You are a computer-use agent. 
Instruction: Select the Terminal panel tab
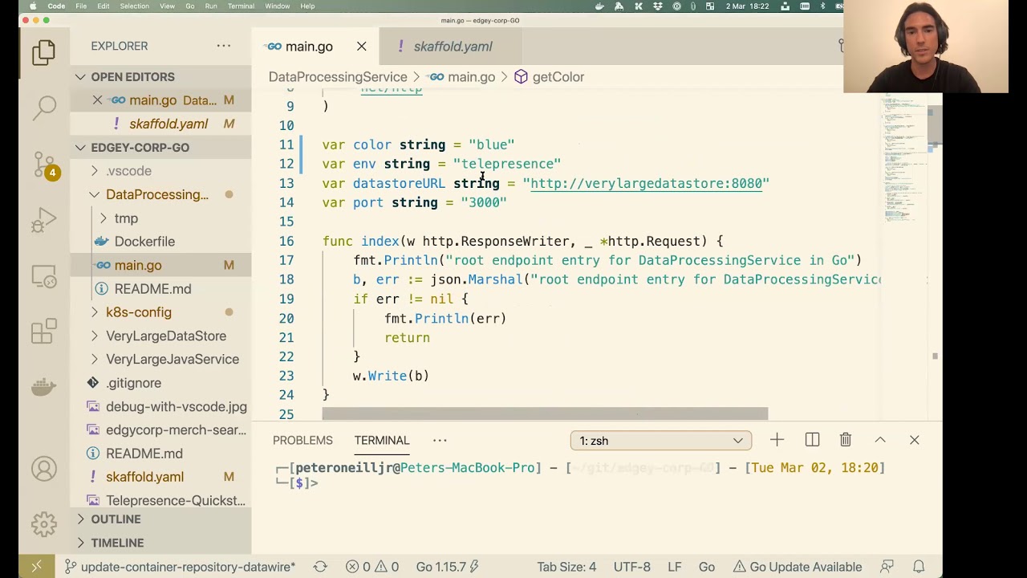[x=382, y=440]
